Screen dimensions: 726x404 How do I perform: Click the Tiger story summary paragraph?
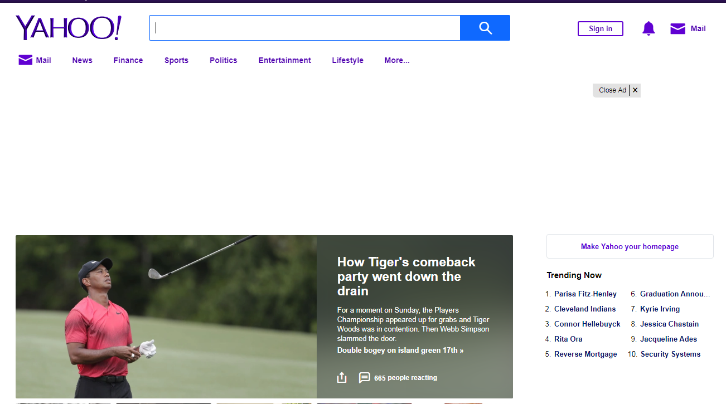point(413,324)
